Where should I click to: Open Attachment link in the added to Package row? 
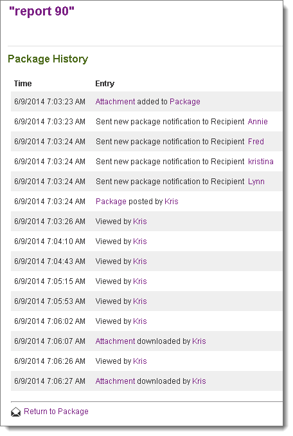(115, 102)
